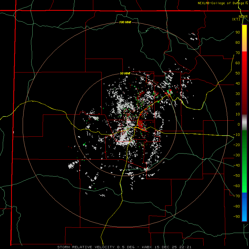Click the -90 value on velocity scale
The width and height of the screenshot is (249, 249).
click(x=237, y=216)
